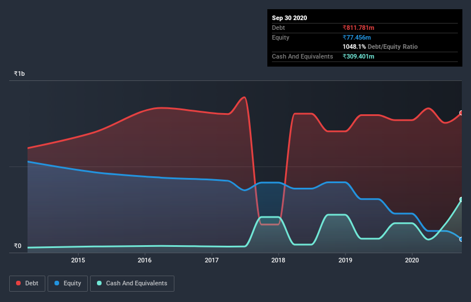The image size is (471, 302).
Task: Click the ₹0 y-axis label
Action: point(18,246)
